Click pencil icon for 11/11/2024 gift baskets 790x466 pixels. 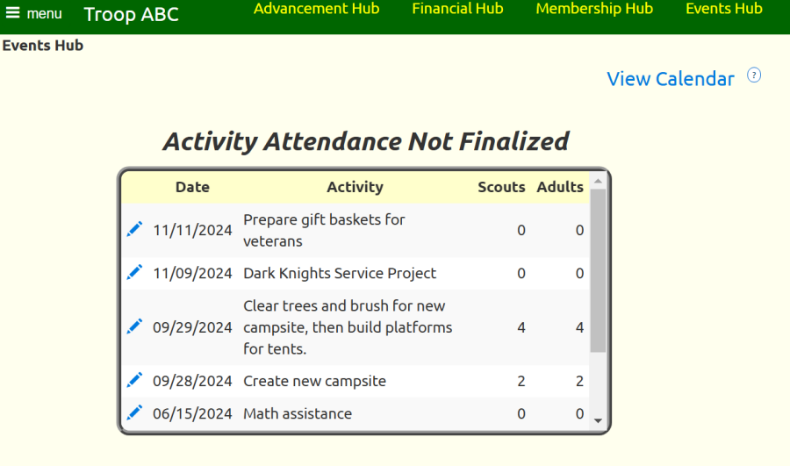click(x=134, y=229)
